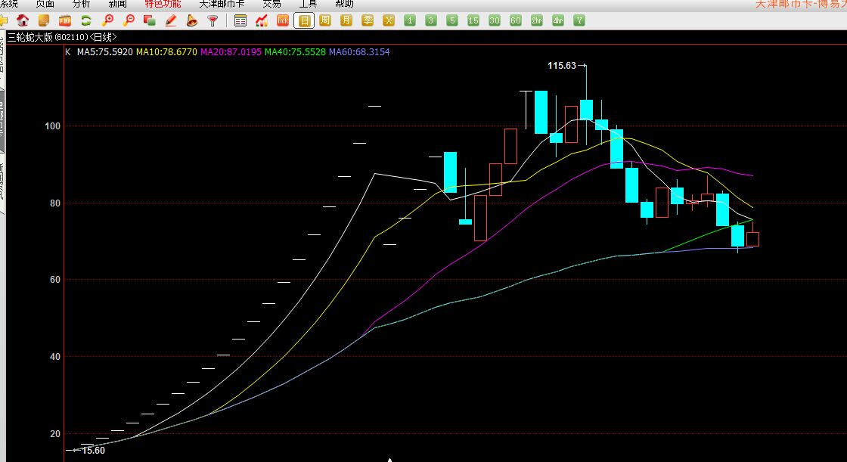Screen dimensions: 847x462
Task: Click the red and green overlapping windows icon
Action: pyautogui.click(x=150, y=20)
